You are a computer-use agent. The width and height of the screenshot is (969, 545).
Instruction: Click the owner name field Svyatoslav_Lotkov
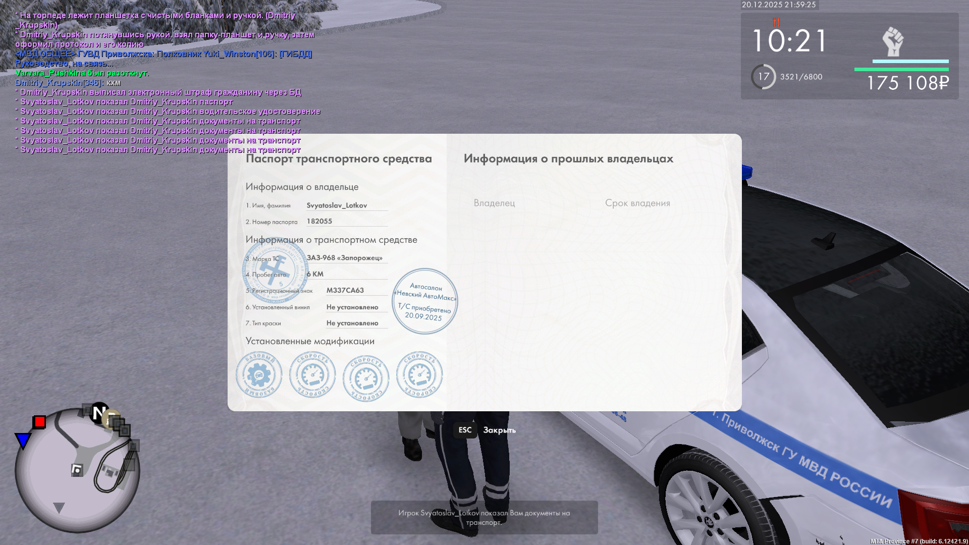pos(337,205)
